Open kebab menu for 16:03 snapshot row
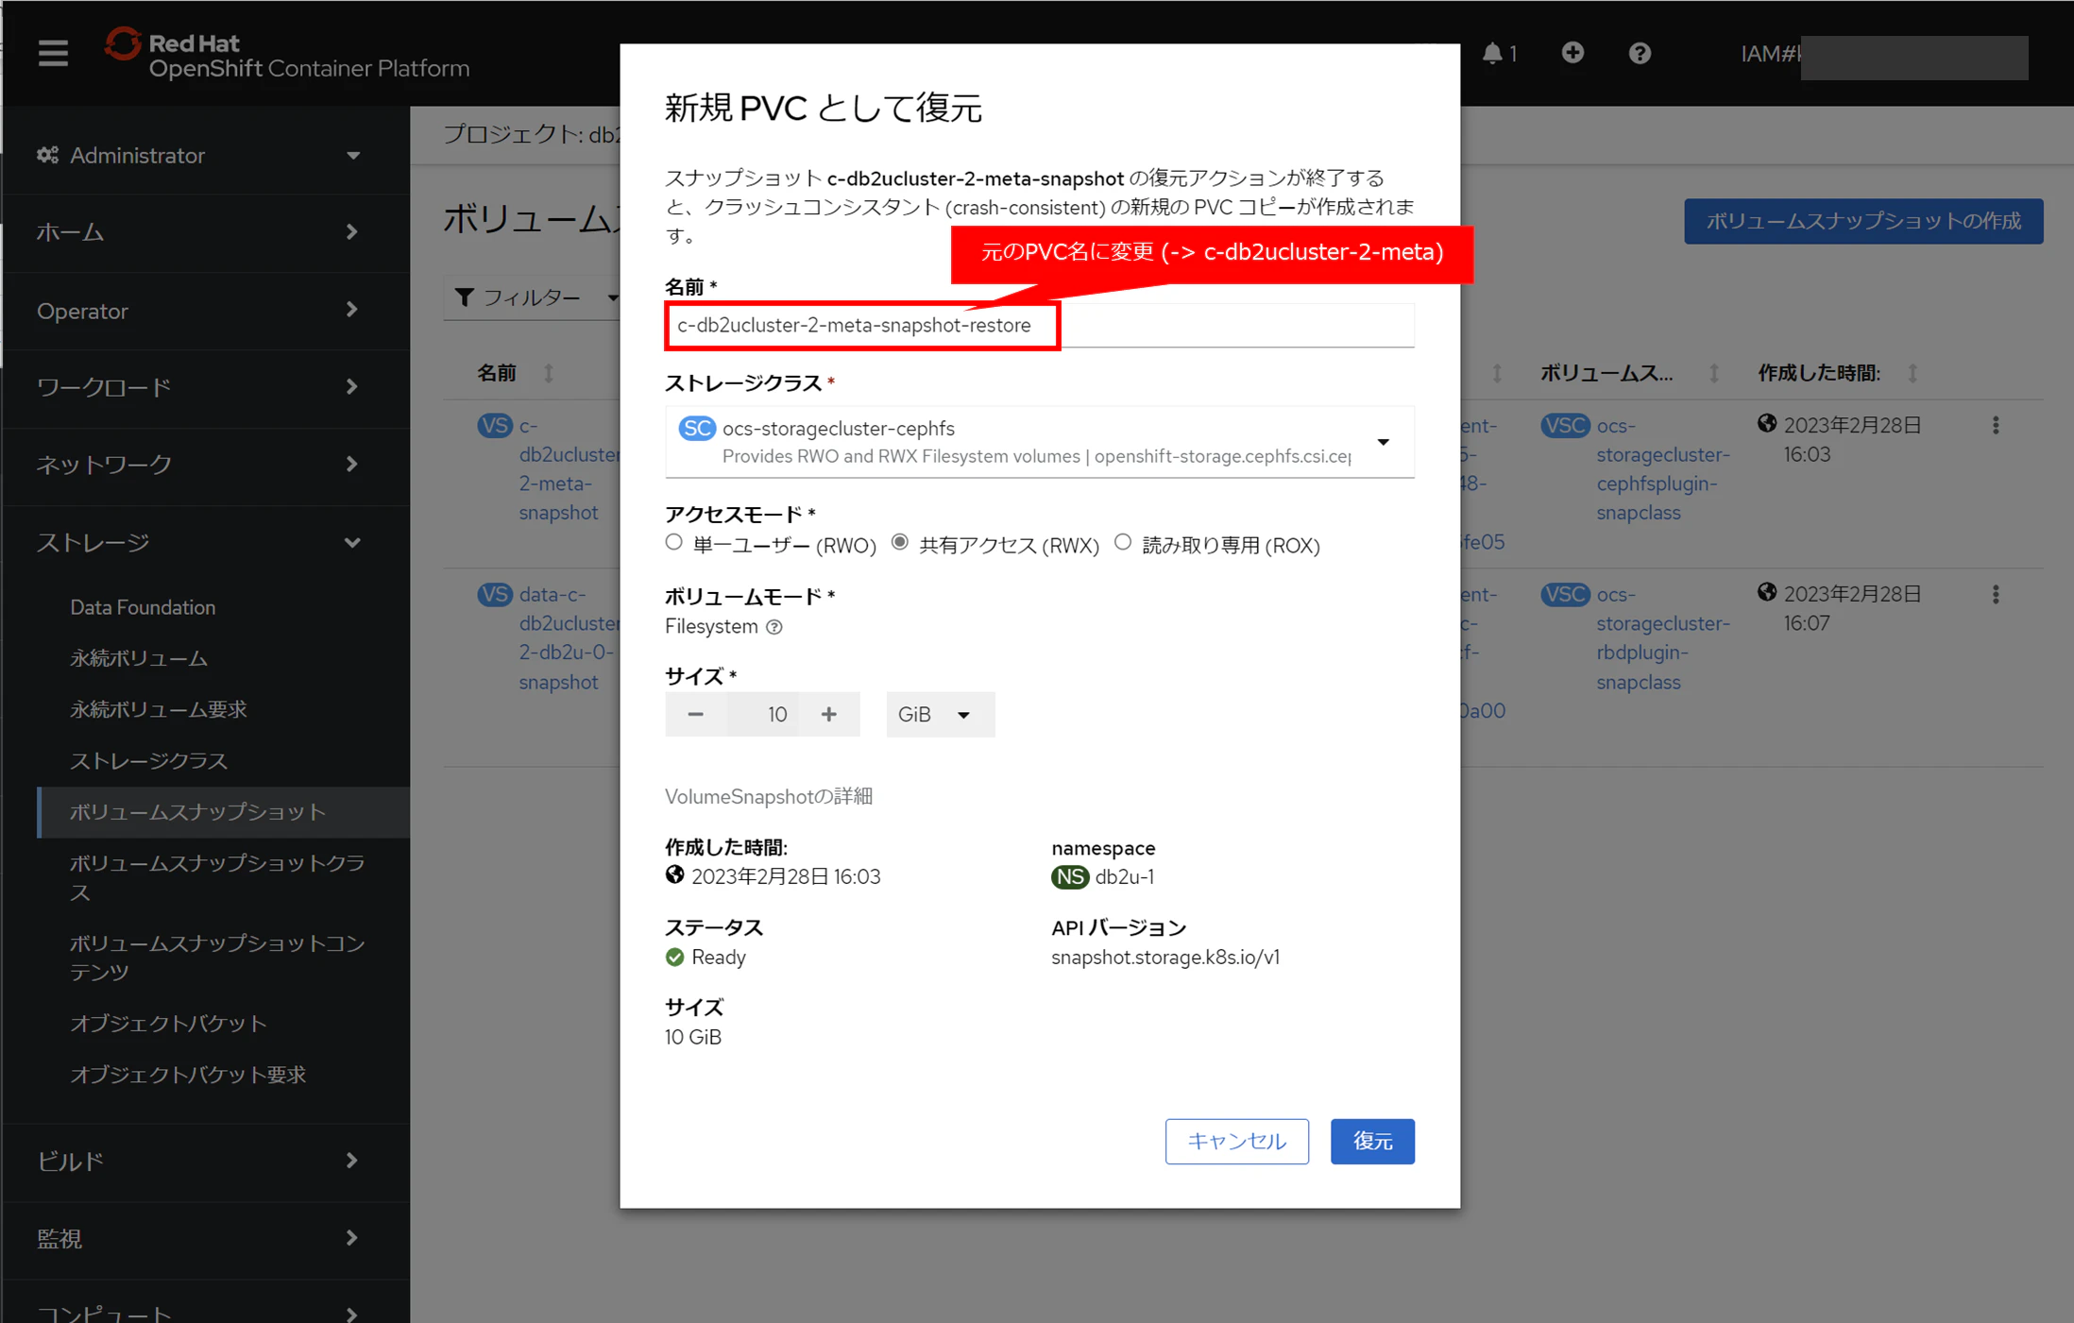2074x1323 pixels. pyautogui.click(x=1996, y=426)
